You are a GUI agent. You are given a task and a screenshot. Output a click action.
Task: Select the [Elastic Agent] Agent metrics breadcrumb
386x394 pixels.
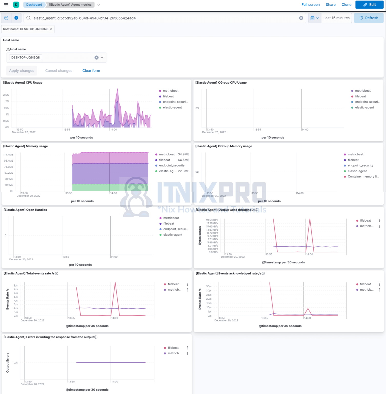pos(70,4)
